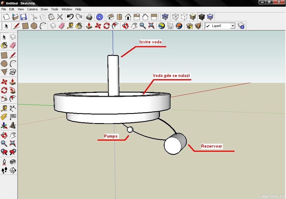Open the Camera menu

[32, 9]
